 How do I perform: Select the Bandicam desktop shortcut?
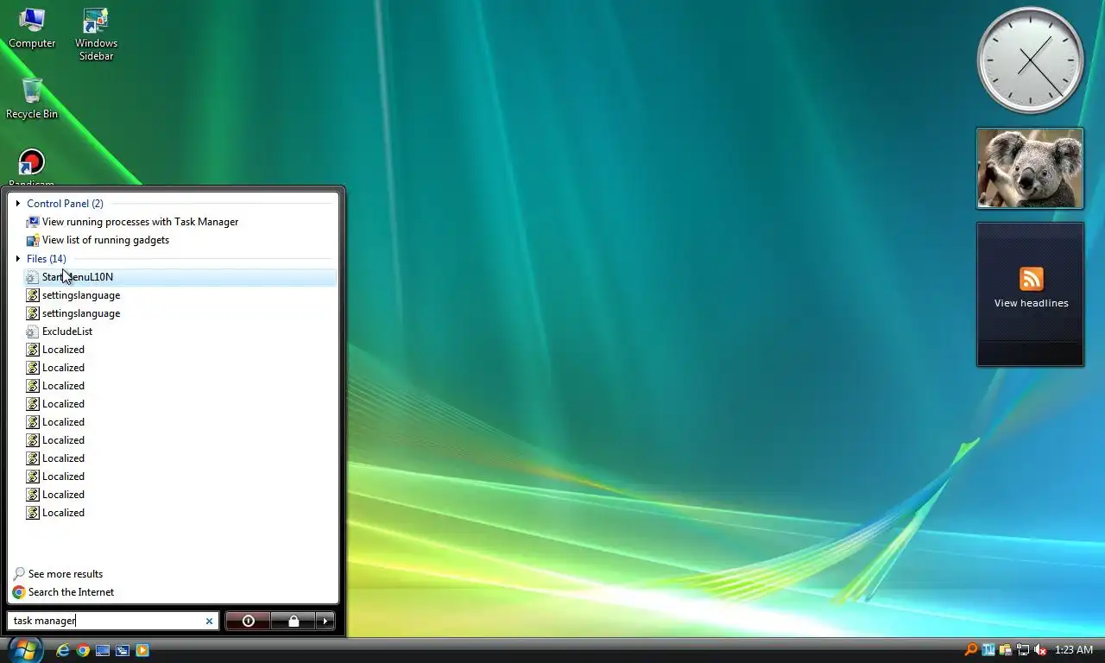tap(32, 167)
